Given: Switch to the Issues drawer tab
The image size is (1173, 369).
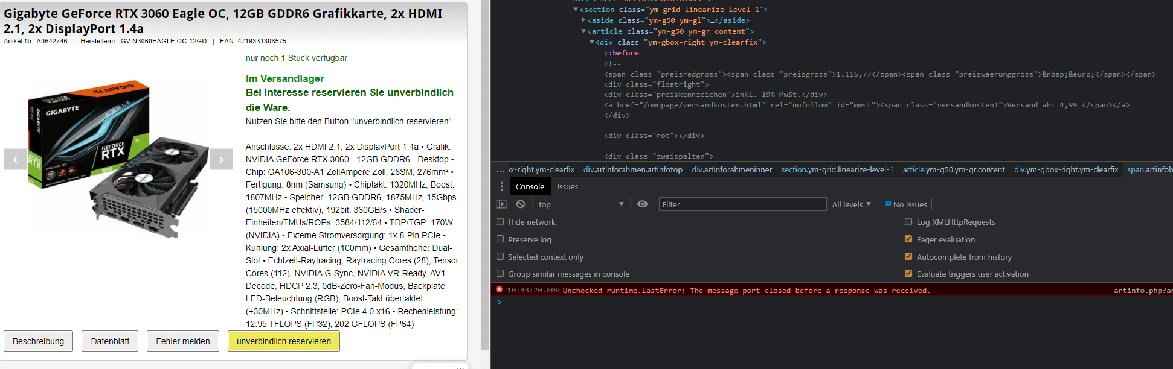Looking at the screenshot, I should point(567,186).
